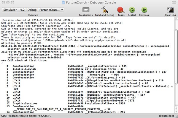Viewport: 178px width, 118px height.
Task: Click the FortuneCrunch document icon in title bar
Action: [63, 2]
